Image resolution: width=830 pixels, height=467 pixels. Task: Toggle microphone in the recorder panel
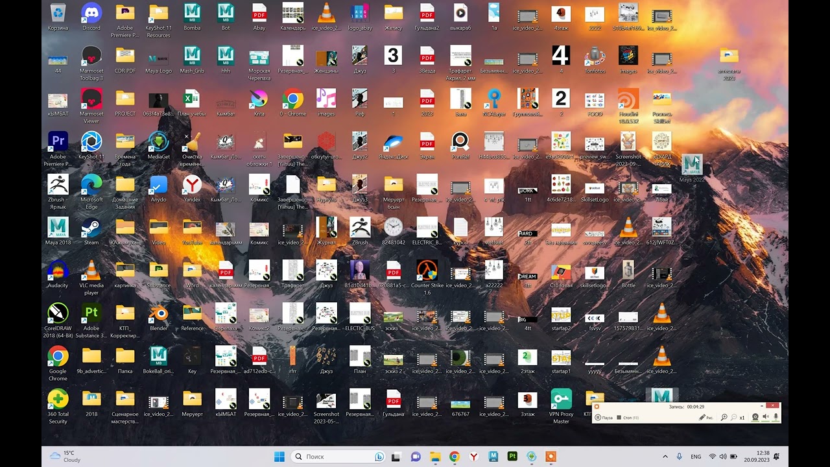776,417
